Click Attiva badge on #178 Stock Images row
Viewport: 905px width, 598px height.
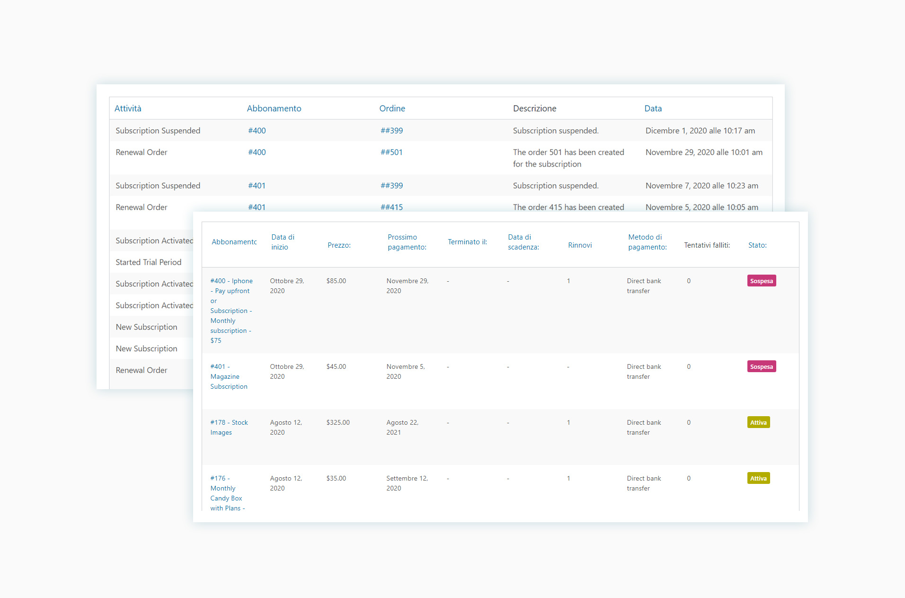click(x=758, y=422)
